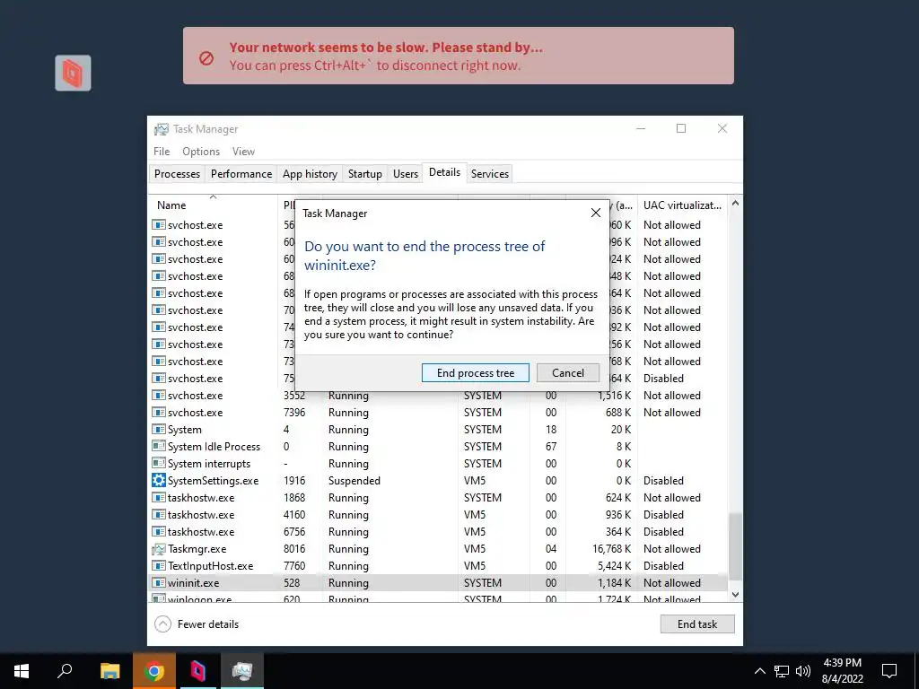Click the End task button

(696, 624)
